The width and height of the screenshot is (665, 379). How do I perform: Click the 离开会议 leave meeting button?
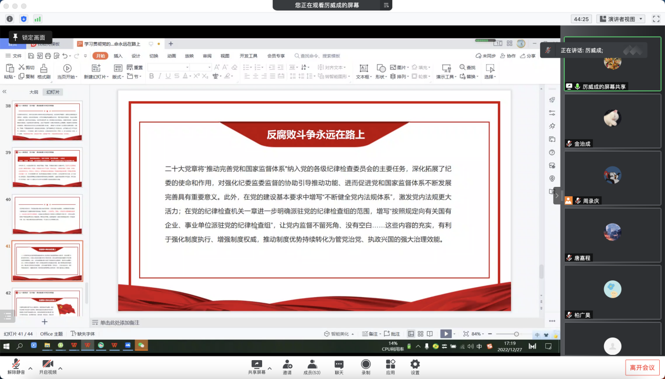[x=642, y=367]
